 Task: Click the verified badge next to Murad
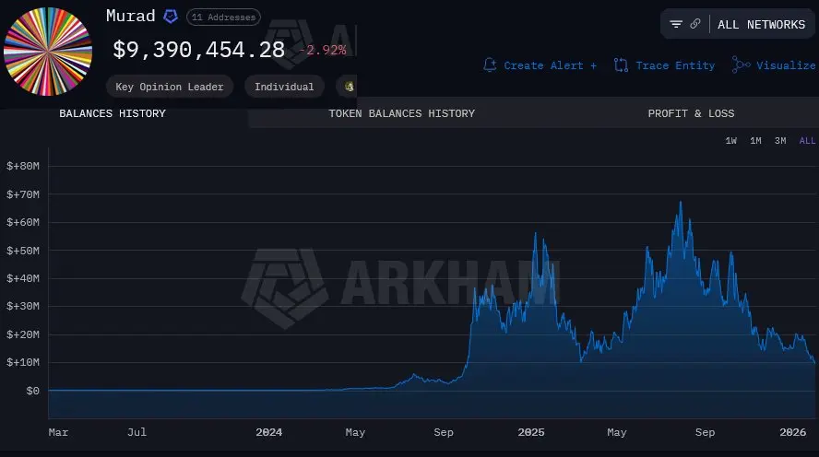pyautogui.click(x=171, y=17)
